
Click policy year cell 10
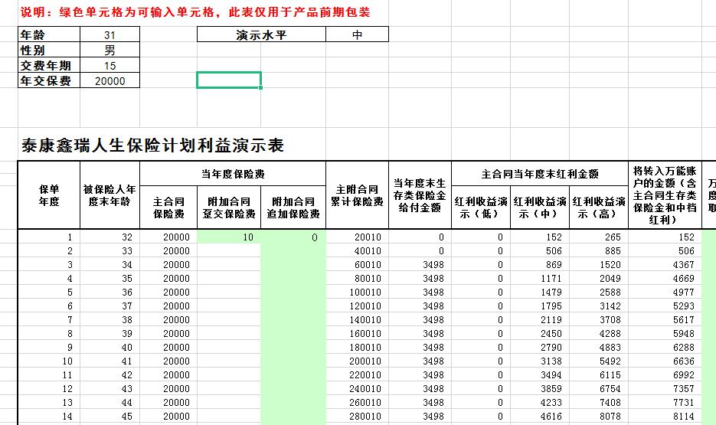click(49, 361)
